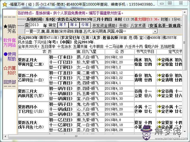The width and height of the screenshot is (190, 142).
Task: Click the 升级 upgrade link
Action: pos(123,25)
